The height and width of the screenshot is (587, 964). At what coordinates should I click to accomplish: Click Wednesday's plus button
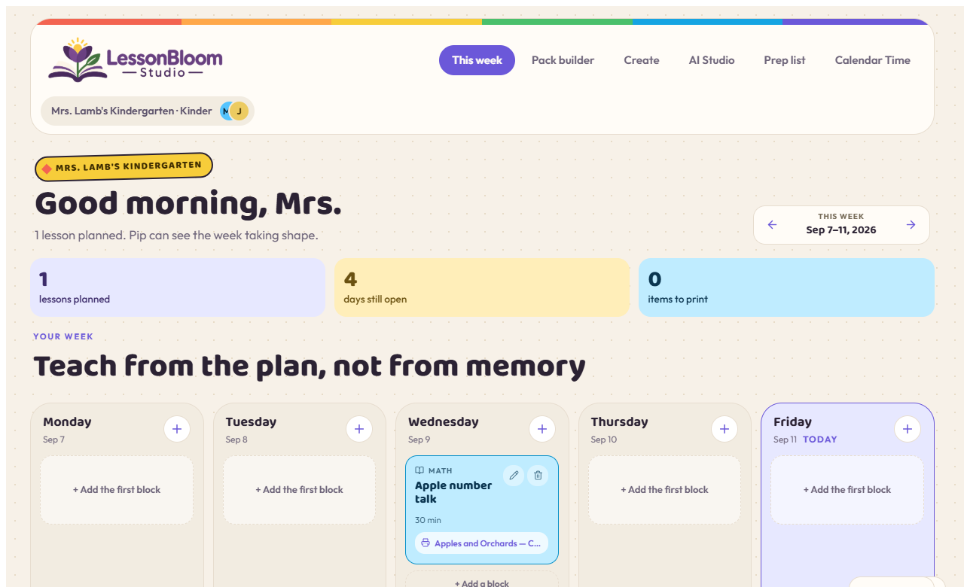point(542,429)
